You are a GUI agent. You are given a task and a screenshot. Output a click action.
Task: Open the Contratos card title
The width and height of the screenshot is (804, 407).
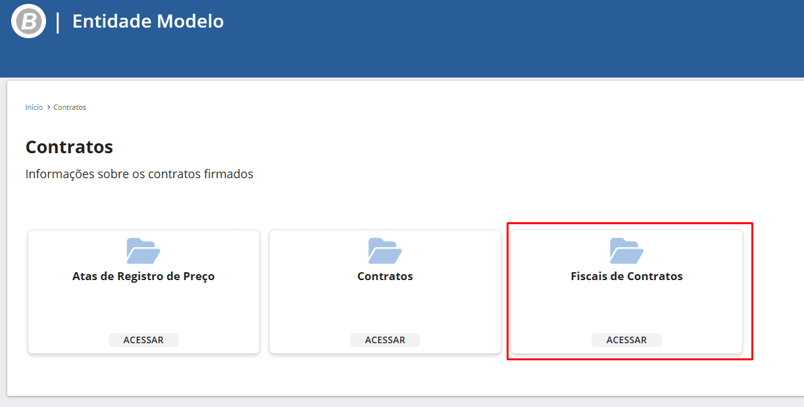[385, 276]
